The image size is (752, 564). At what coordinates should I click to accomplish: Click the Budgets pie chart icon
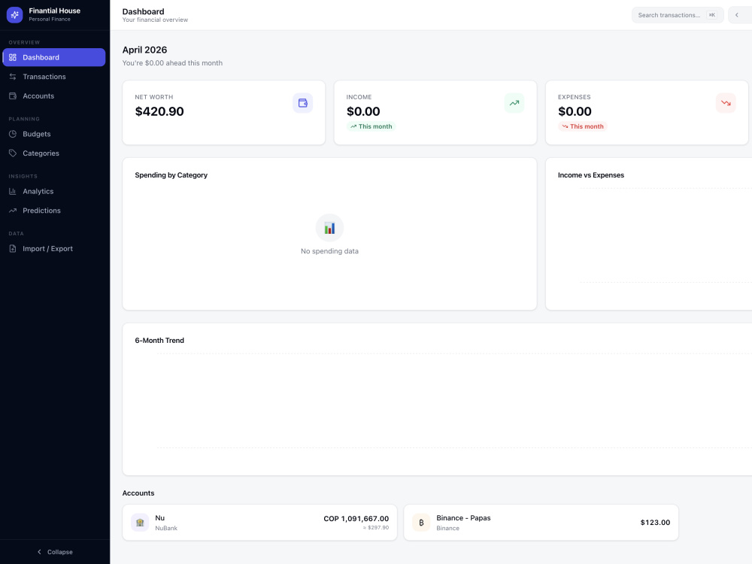(13, 134)
